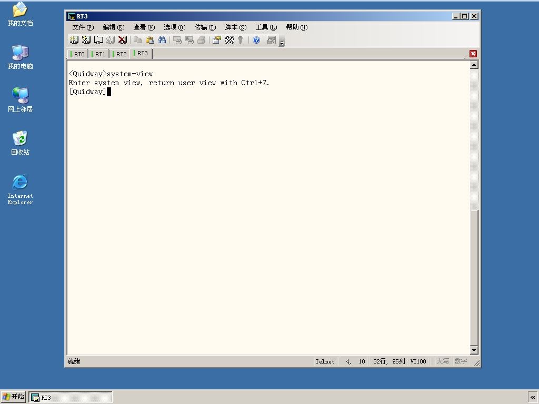Click the last greyed toolbar window icon
Viewport: 539px width, 404px height.
point(272,40)
